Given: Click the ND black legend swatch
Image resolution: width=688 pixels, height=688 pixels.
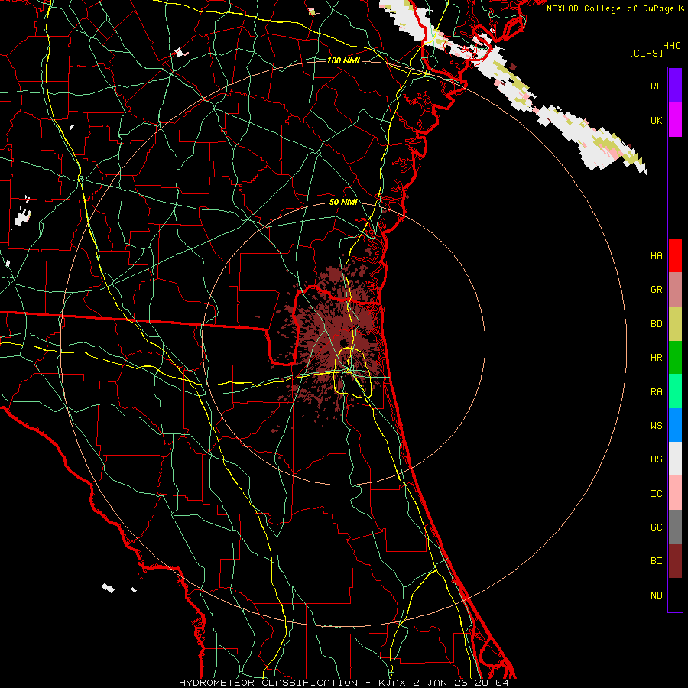Looking at the screenshot, I should click(x=675, y=595).
